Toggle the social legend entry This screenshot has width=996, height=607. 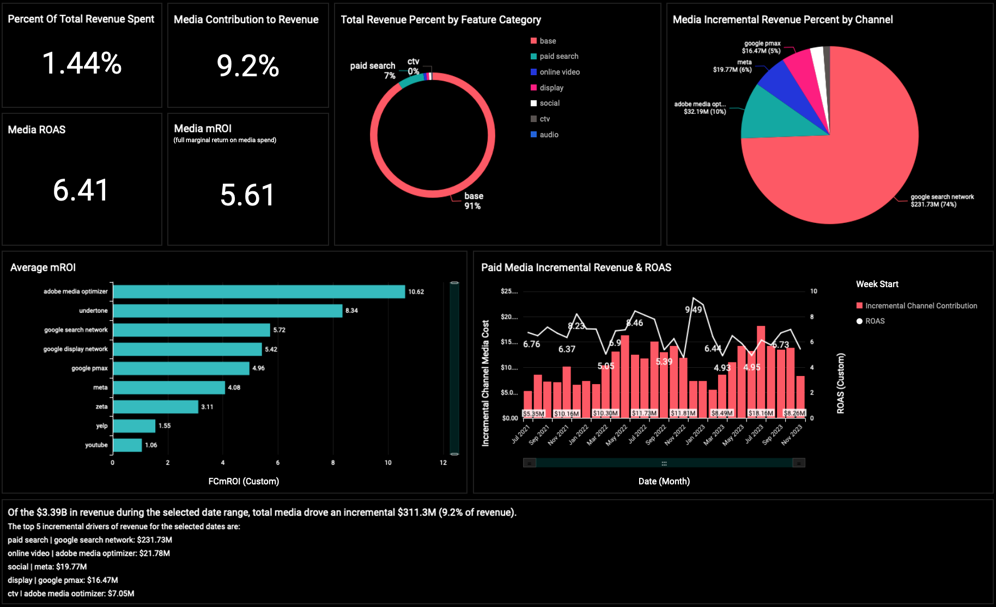tap(545, 103)
